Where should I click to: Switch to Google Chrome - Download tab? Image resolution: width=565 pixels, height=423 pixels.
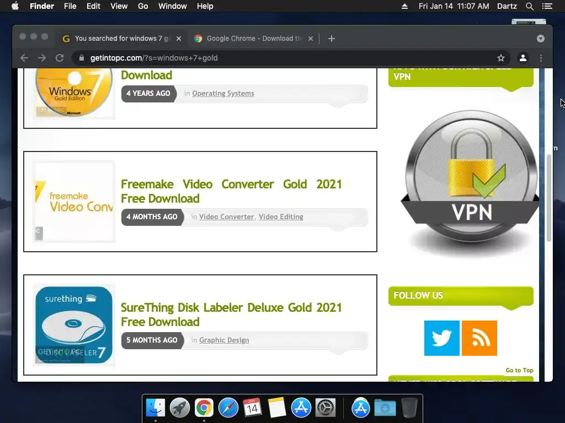253,39
